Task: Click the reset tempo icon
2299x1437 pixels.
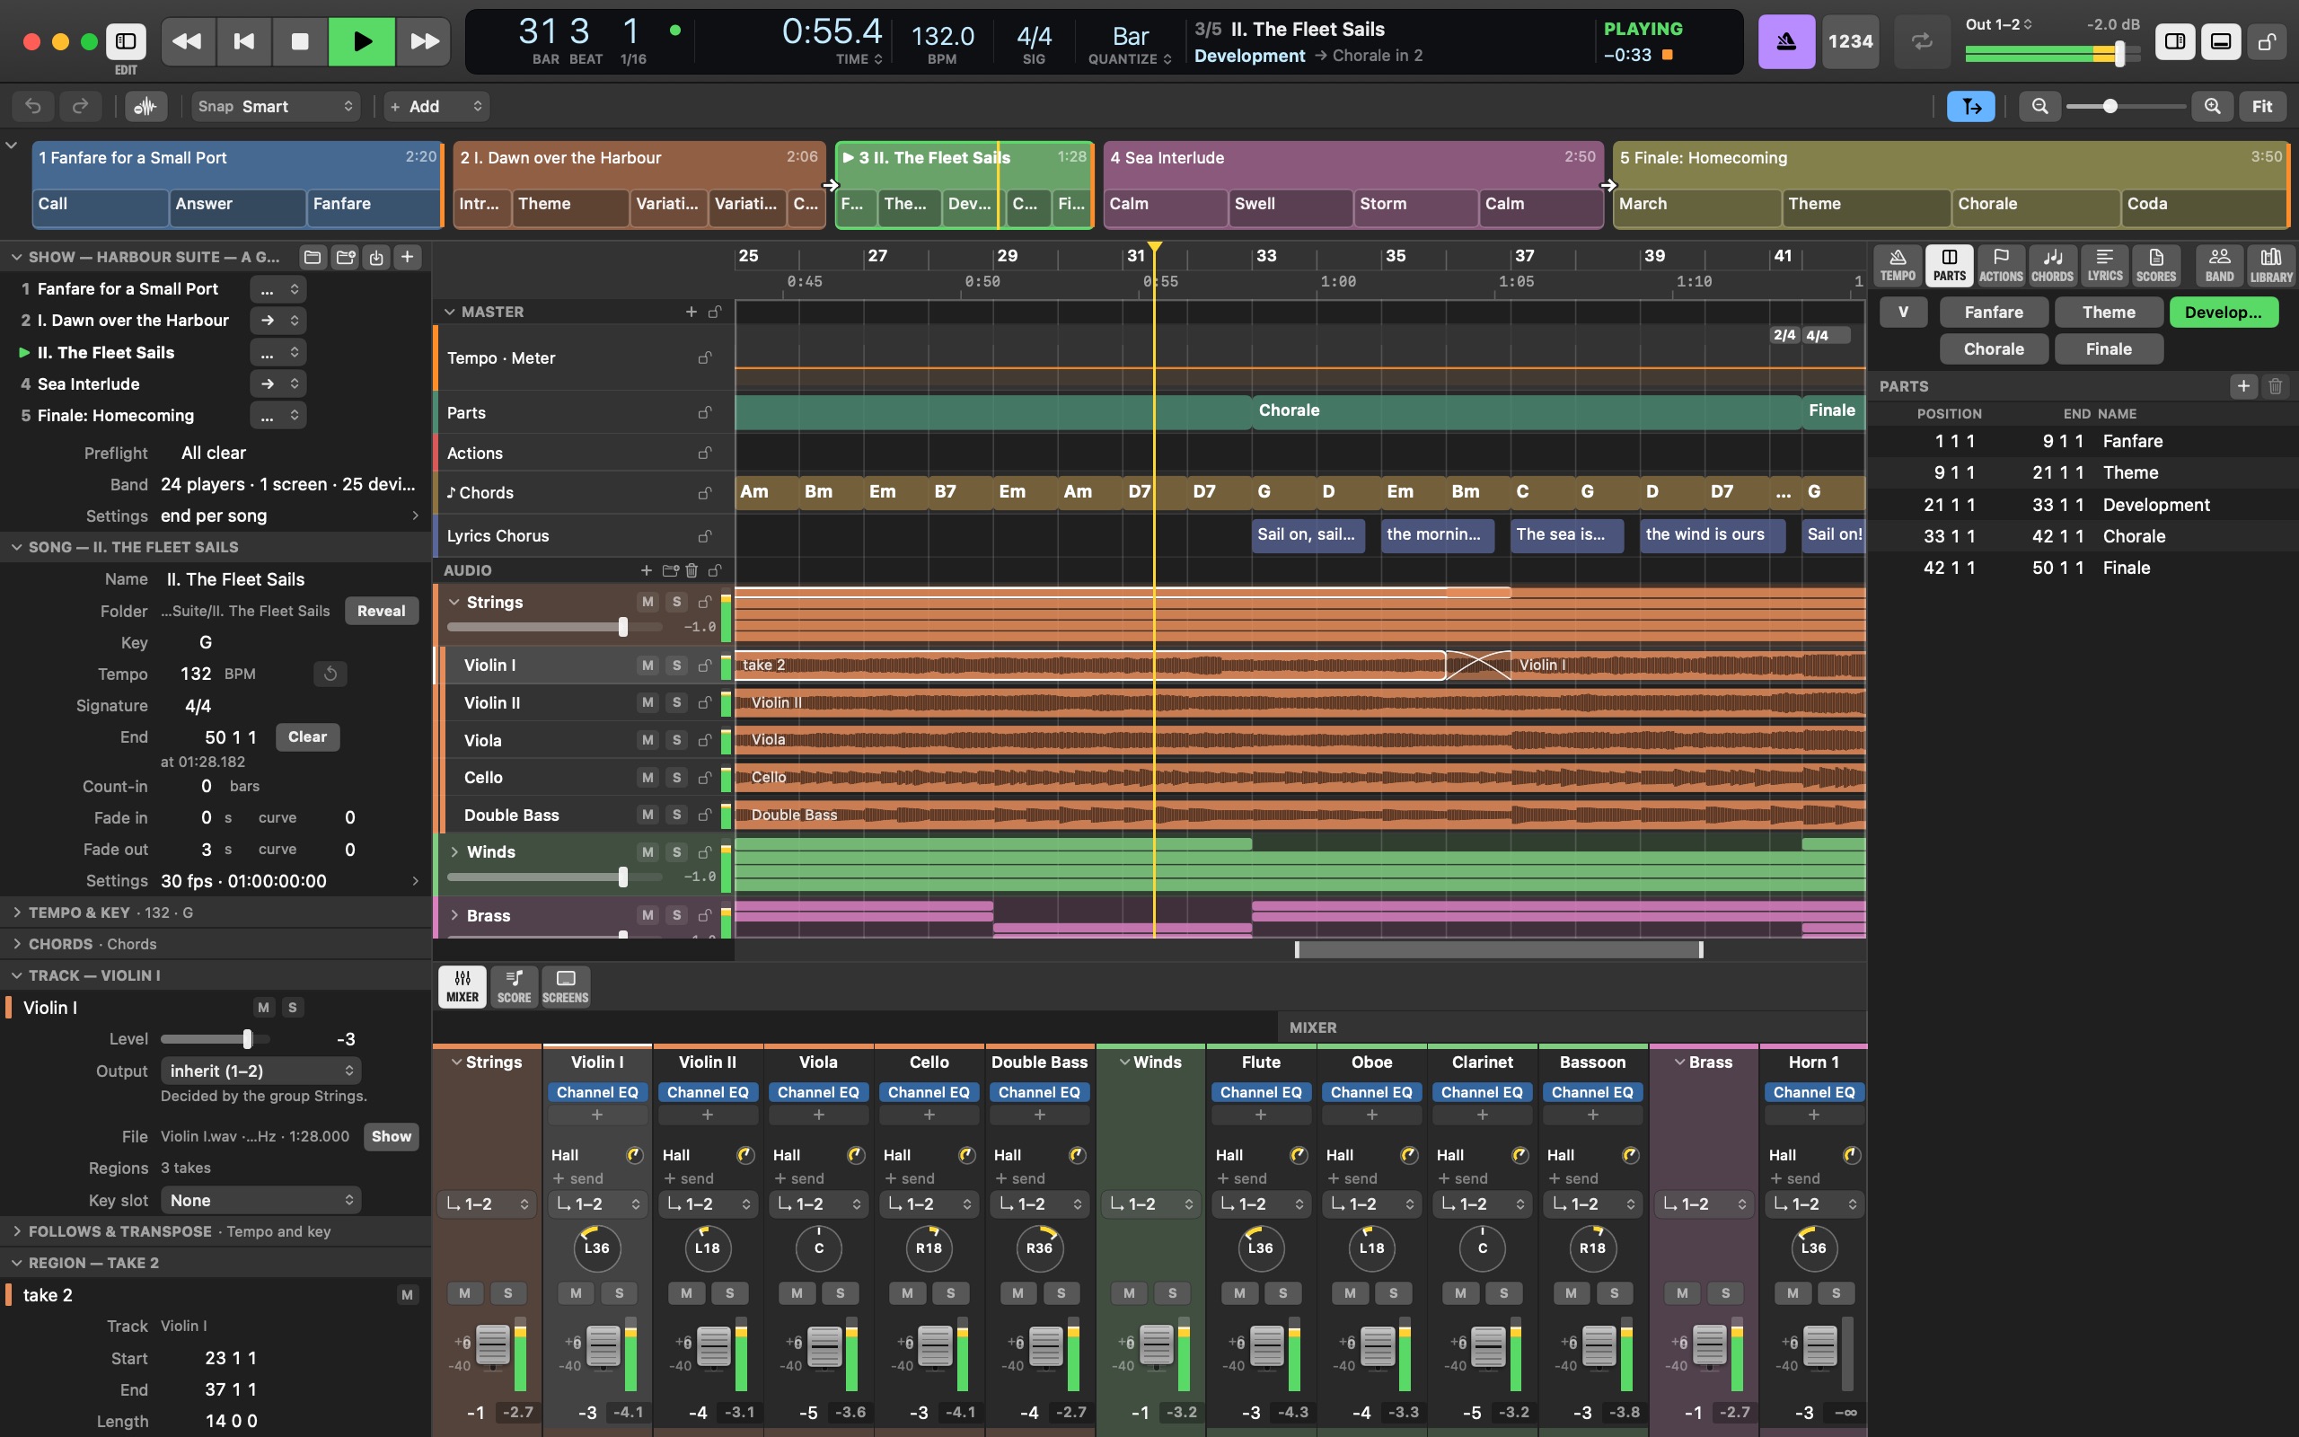Action: [x=330, y=674]
